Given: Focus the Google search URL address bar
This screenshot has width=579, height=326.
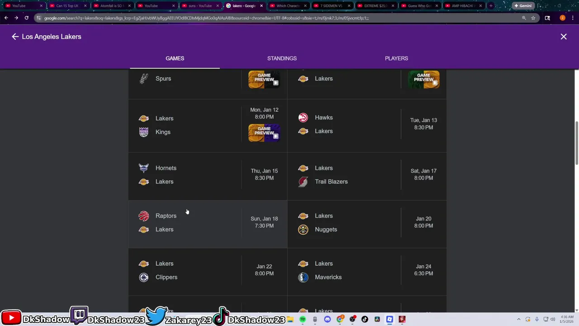Looking at the screenshot, I should click(280, 18).
